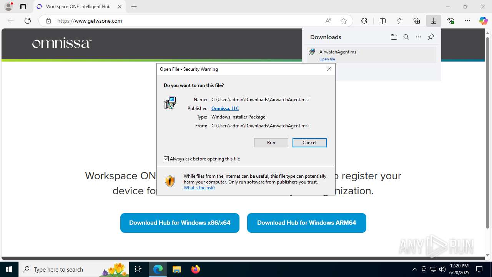Open the Copilot icon

coord(483,21)
